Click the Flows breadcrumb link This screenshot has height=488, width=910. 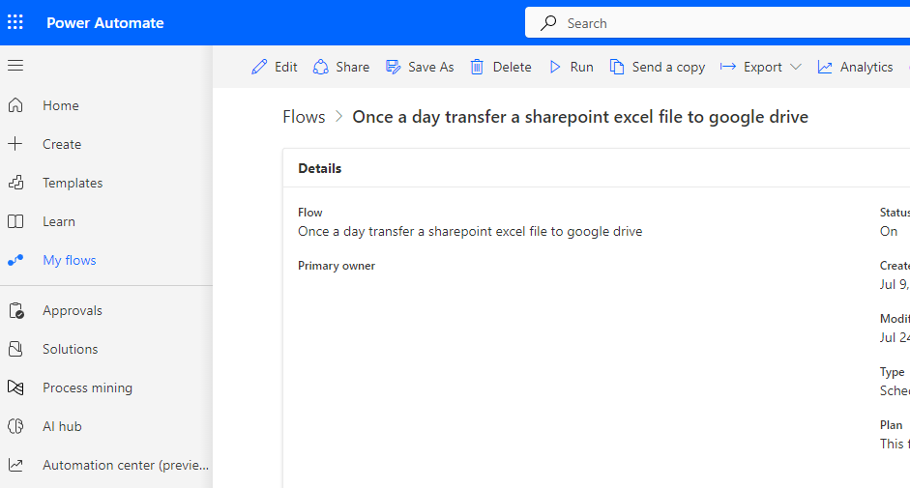(304, 117)
